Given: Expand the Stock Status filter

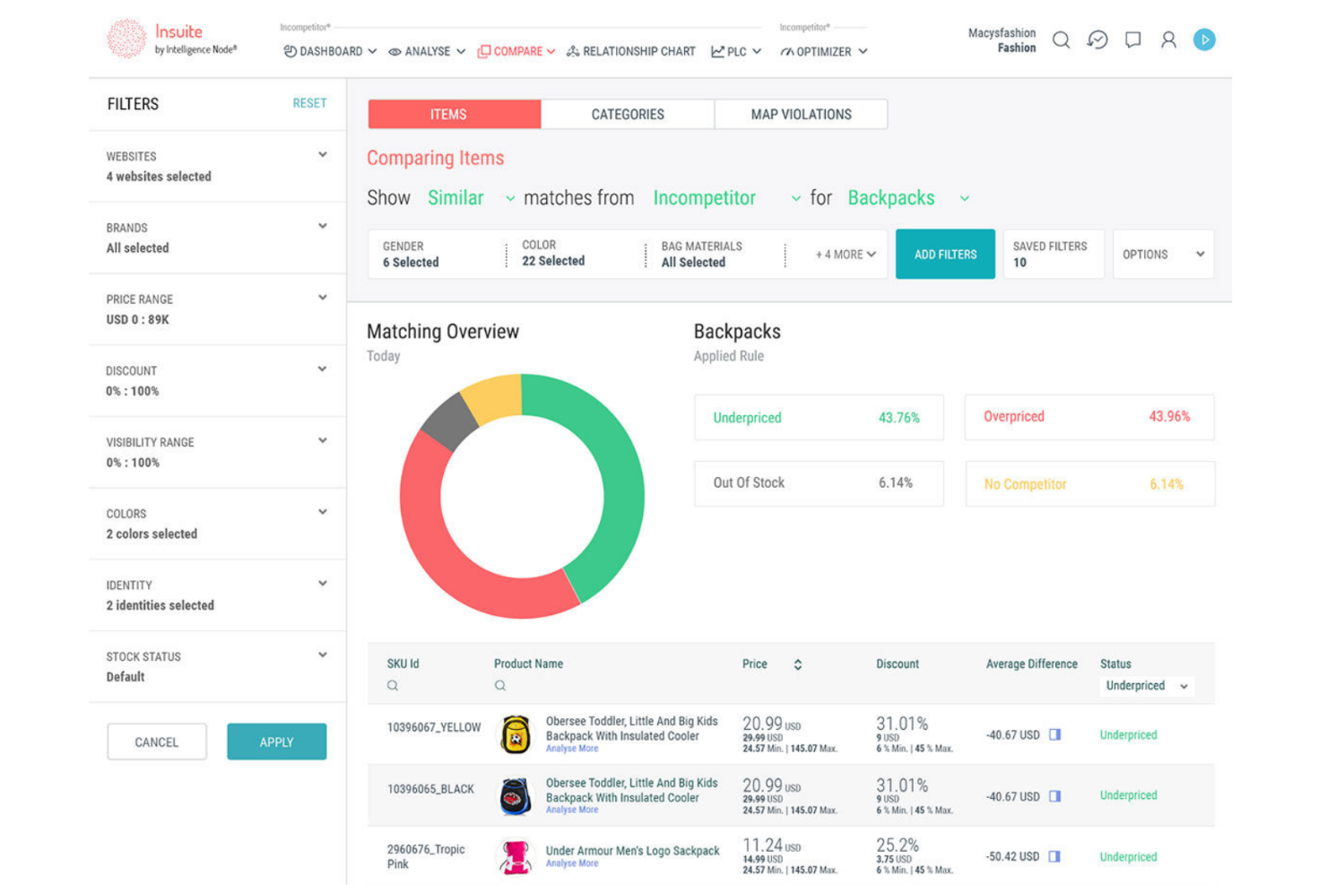Looking at the screenshot, I should (322, 655).
